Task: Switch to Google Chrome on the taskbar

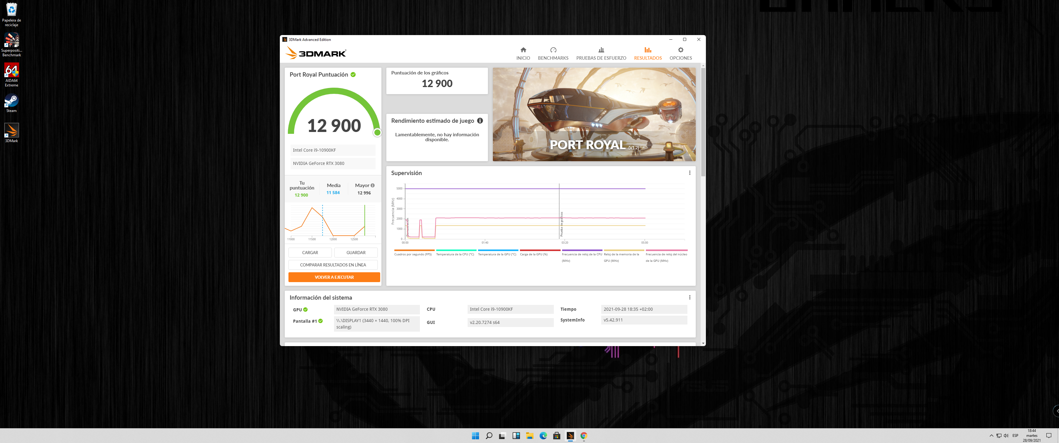Action: [x=584, y=436]
